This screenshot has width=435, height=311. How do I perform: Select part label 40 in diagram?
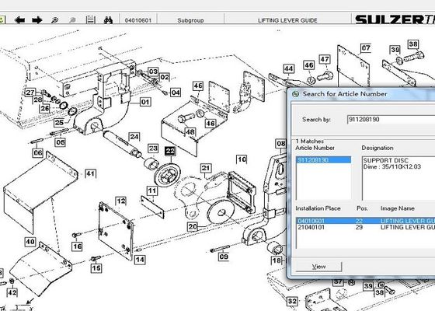tap(30, 242)
